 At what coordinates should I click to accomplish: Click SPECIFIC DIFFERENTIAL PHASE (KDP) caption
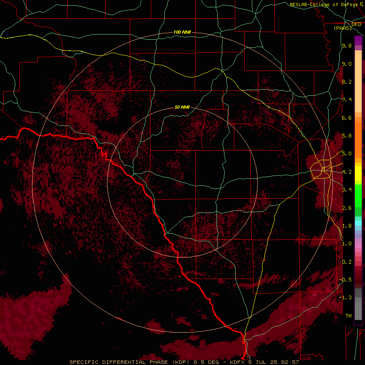tap(129, 362)
